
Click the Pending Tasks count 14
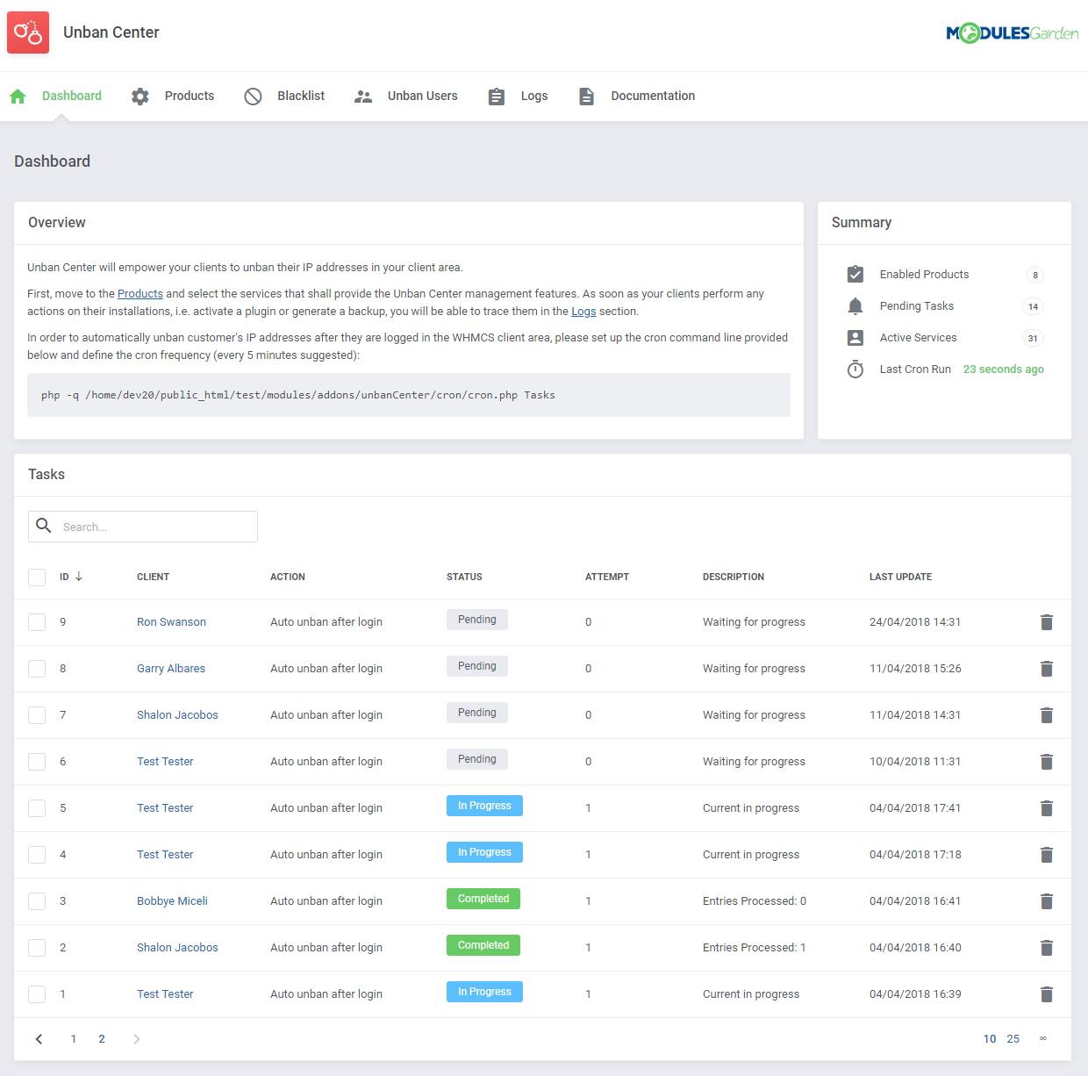[1033, 306]
